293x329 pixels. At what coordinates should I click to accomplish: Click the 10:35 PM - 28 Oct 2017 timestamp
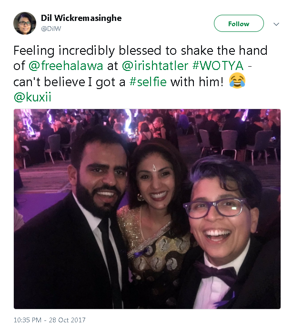(x=50, y=320)
